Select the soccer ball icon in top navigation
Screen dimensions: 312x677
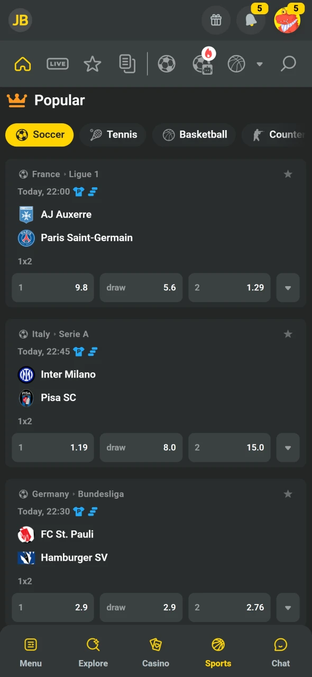point(167,63)
